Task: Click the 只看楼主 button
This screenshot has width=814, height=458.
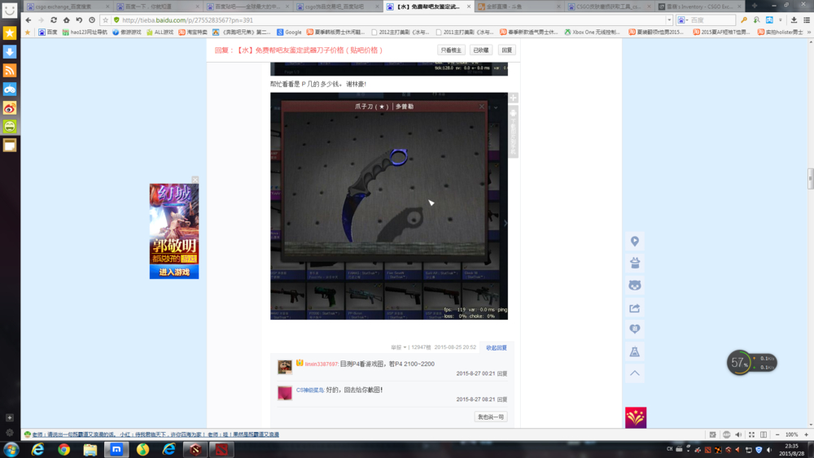Action: (x=451, y=50)
